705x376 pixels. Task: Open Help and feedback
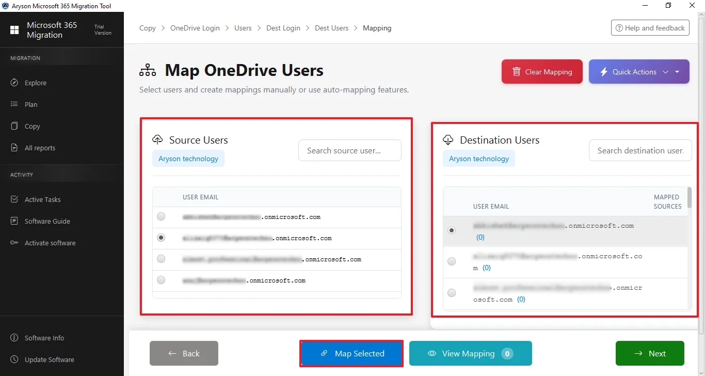(649, 28)
